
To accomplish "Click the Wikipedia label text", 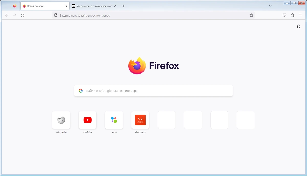I will 61,132.
